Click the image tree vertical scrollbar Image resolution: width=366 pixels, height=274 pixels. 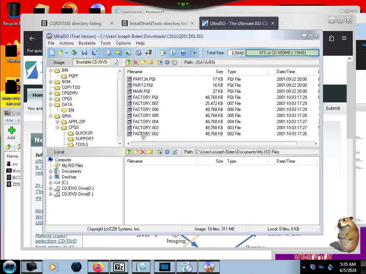[x=119, y=108]
